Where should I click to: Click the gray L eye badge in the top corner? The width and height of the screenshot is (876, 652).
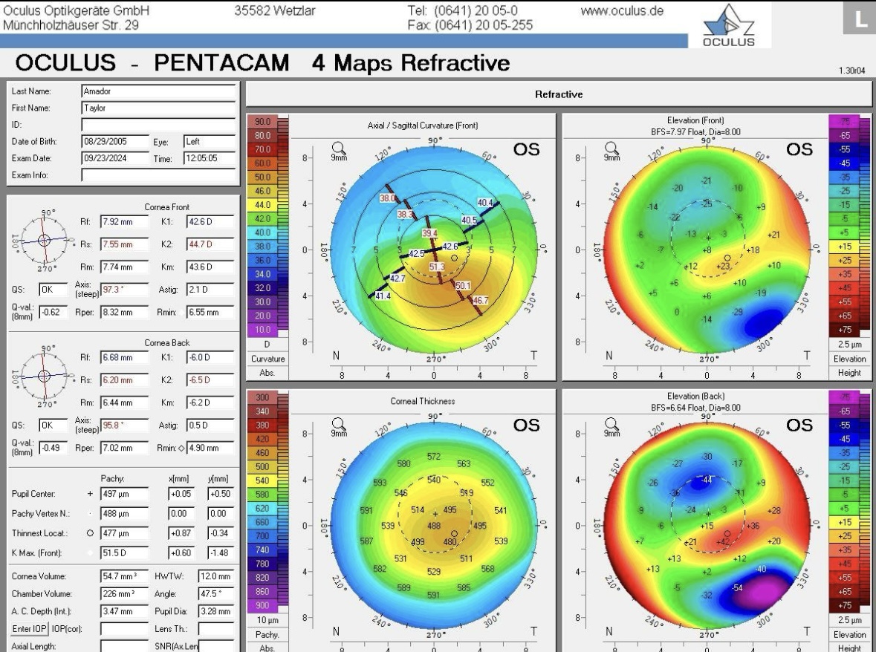click(859, 18)
